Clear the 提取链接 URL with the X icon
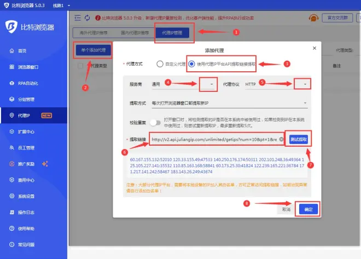The height and width of the screenshot is (259, 361). click(281, 139)
